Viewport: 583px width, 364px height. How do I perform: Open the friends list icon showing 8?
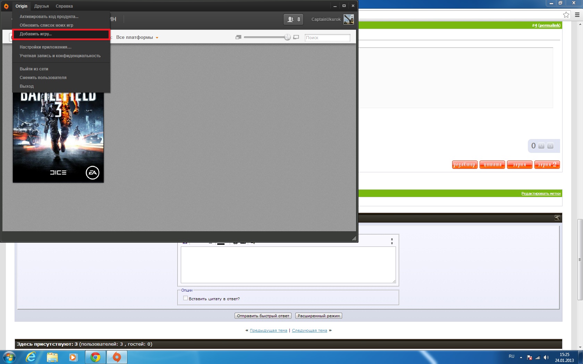[293, 19]
